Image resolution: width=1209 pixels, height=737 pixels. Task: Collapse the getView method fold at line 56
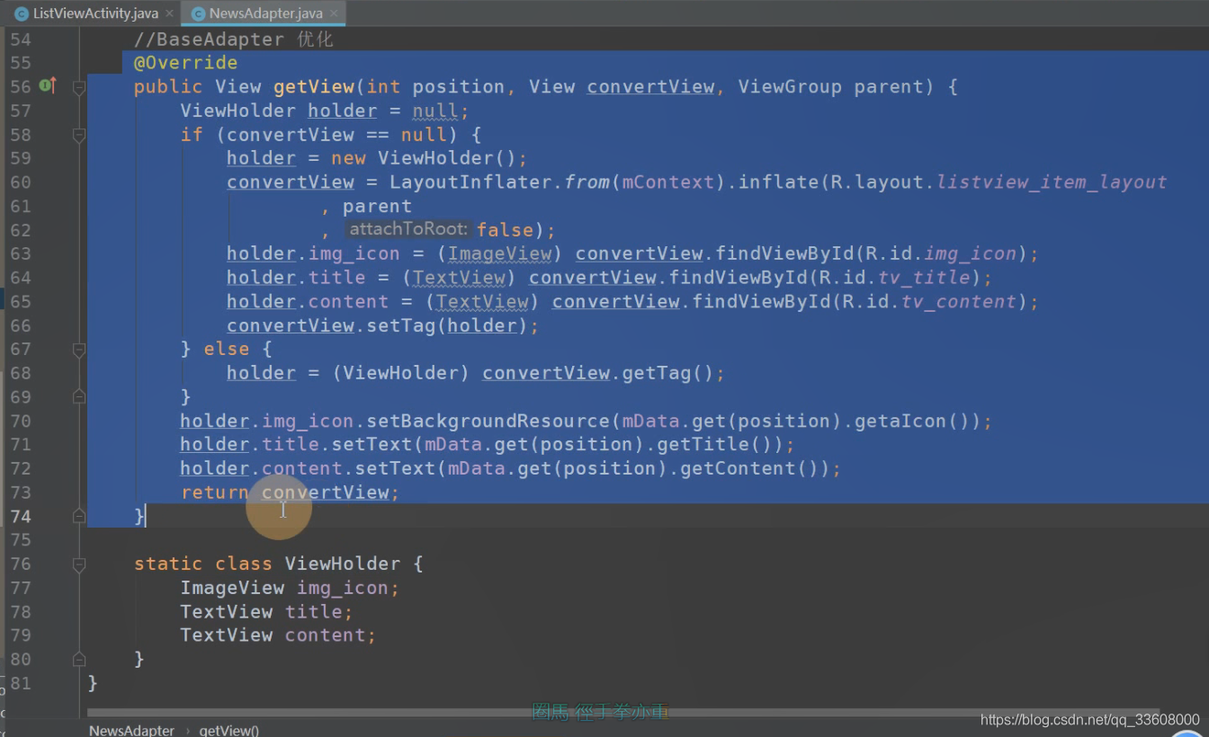(x=79, y=87)
